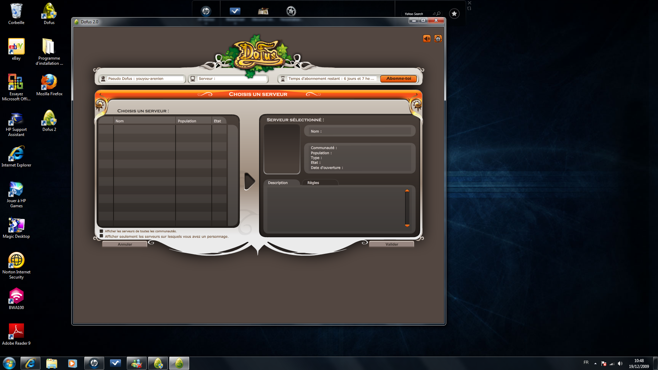Screen dimensions: 658x370
Task: Select the eBay desktop shortcut
Action: pyautogui.click(x=16, y=50)
